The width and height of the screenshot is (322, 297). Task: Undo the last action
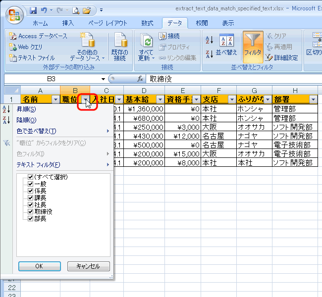(x=44, y=10)
